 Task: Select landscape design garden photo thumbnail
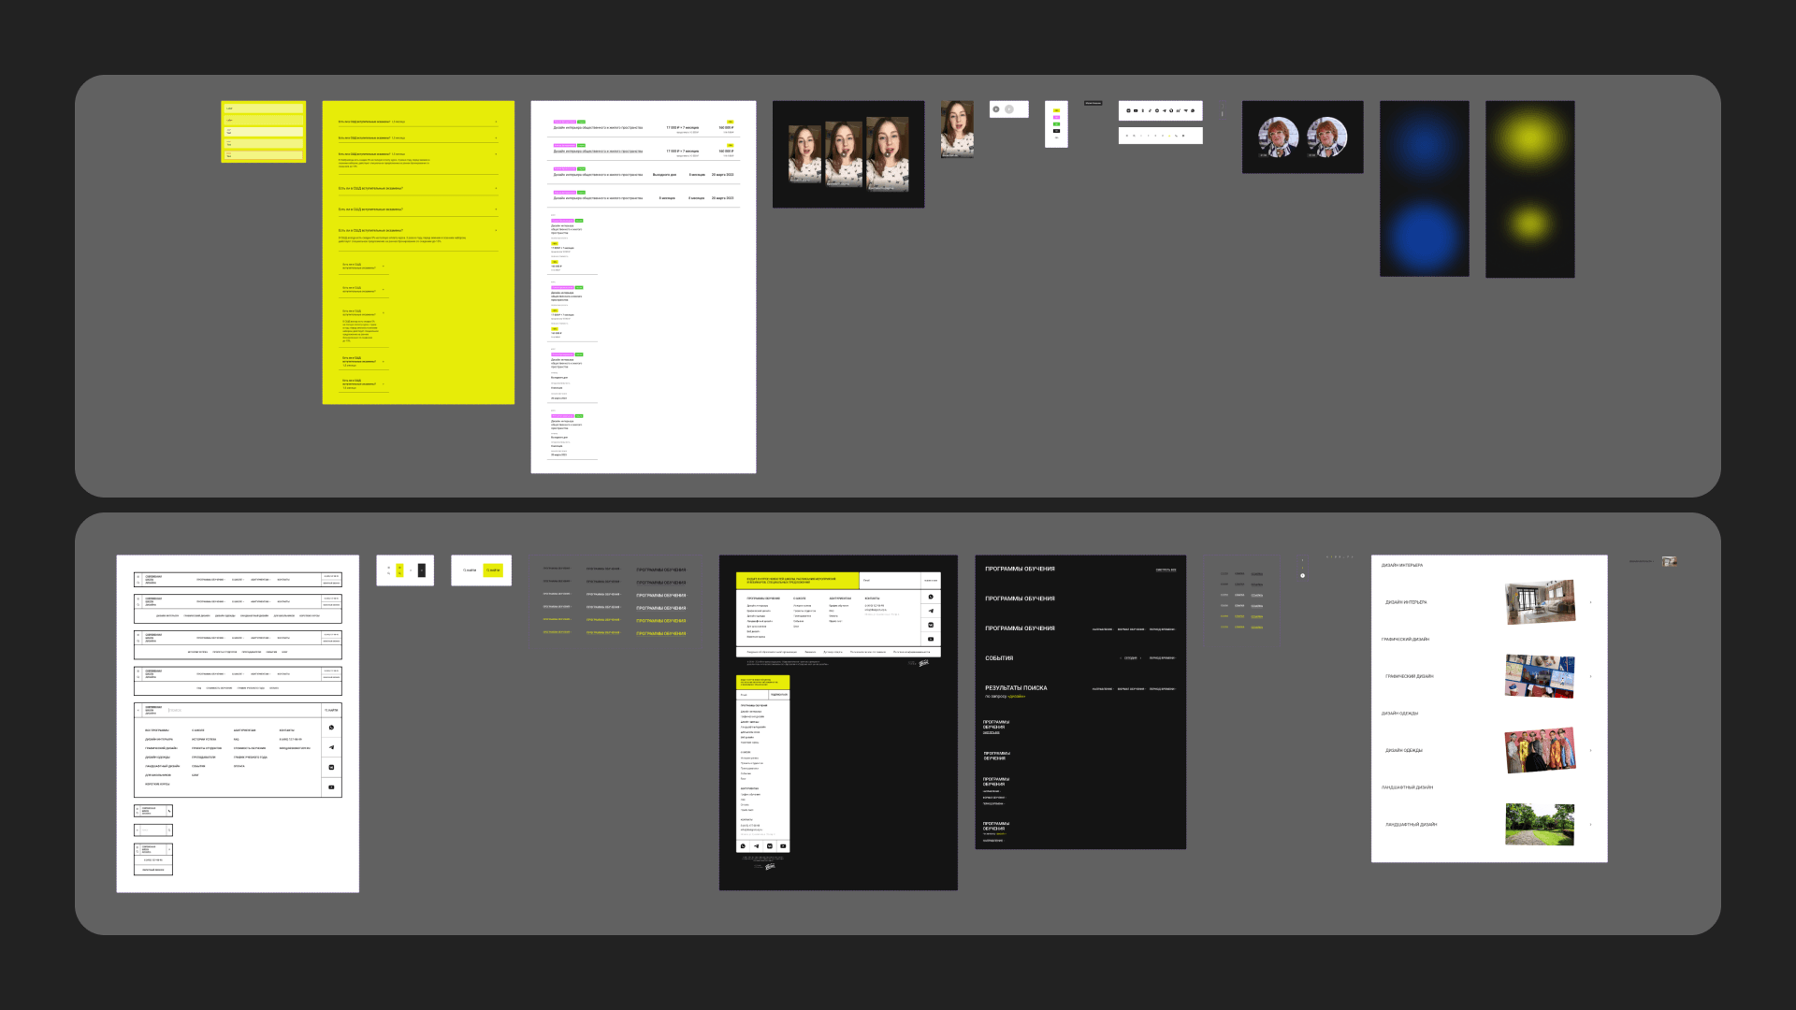1539,825
